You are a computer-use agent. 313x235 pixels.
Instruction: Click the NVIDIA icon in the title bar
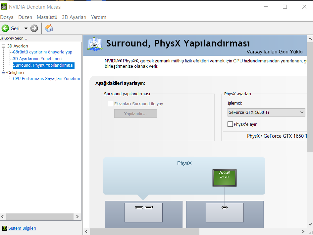pos(4,7)
